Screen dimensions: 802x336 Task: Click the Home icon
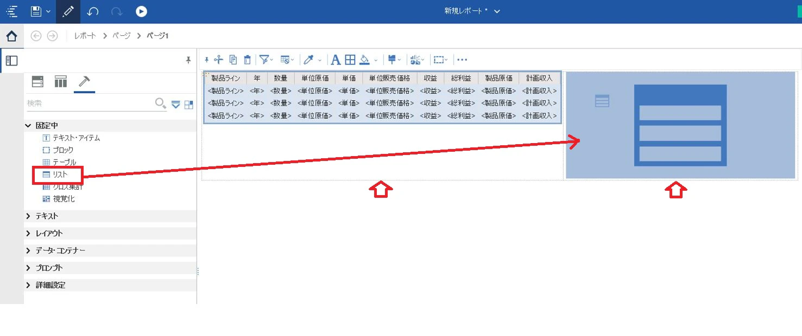tap(11, 36)
